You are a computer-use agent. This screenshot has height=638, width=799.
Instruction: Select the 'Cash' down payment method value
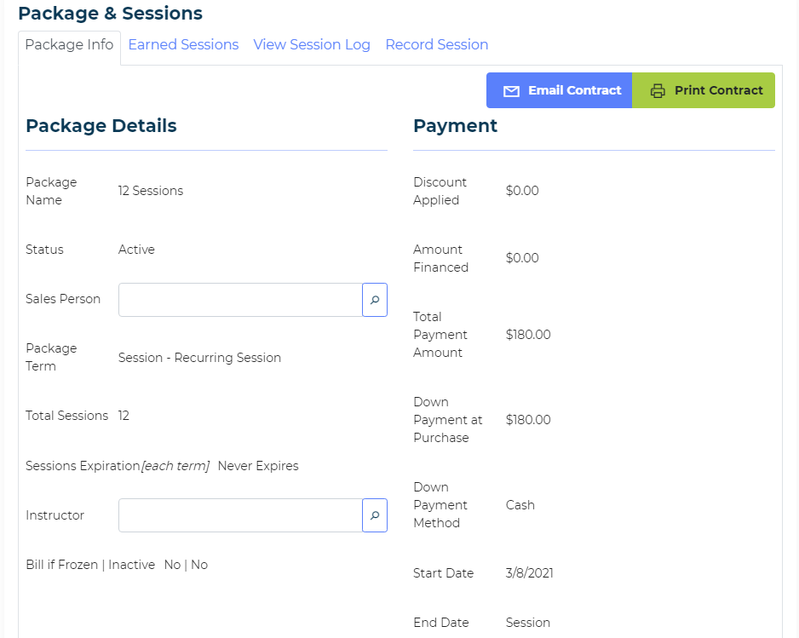[x=520, y=505]
